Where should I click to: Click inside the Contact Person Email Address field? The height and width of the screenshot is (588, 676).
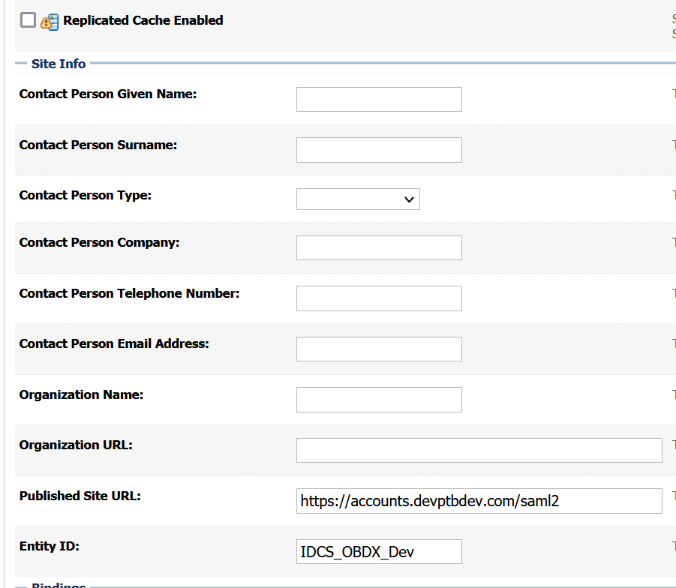click(x=378, y=349)
